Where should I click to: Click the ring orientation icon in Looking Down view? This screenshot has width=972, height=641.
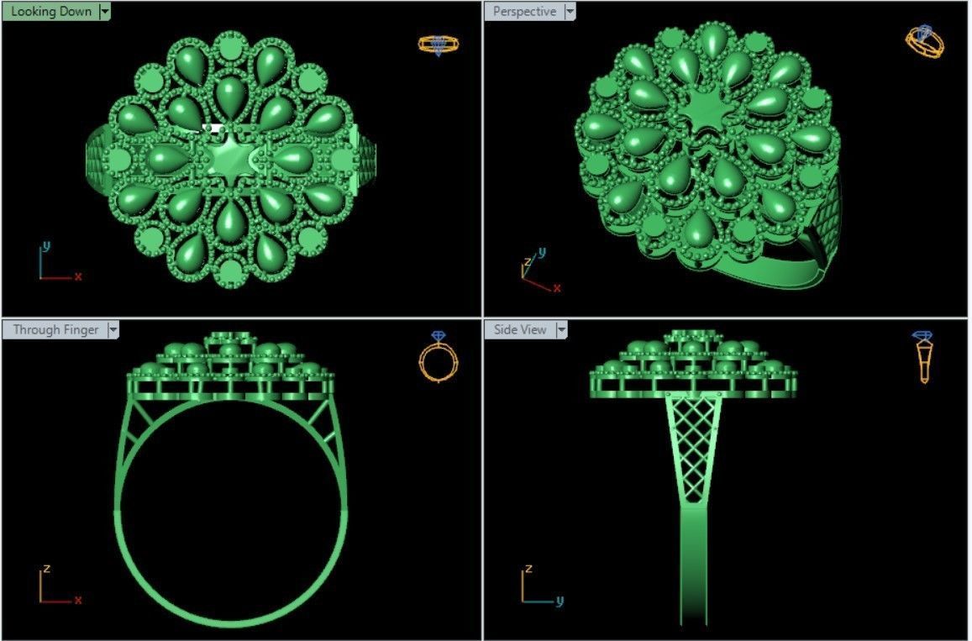coord(439,45)
